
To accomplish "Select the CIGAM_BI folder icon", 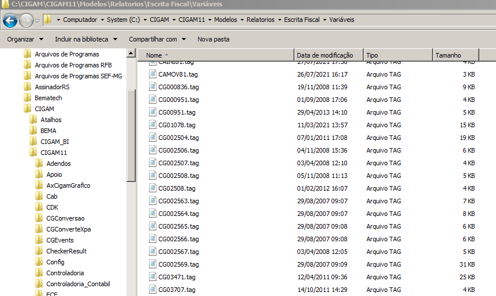I will pos(33,141).
